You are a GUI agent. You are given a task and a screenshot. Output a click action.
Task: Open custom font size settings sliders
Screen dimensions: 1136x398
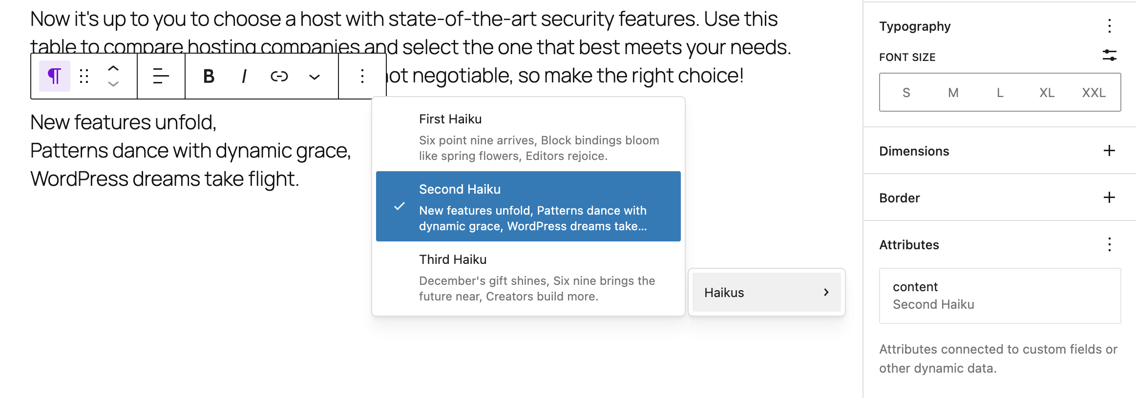pyautogui.click(x=1110, y=56)
